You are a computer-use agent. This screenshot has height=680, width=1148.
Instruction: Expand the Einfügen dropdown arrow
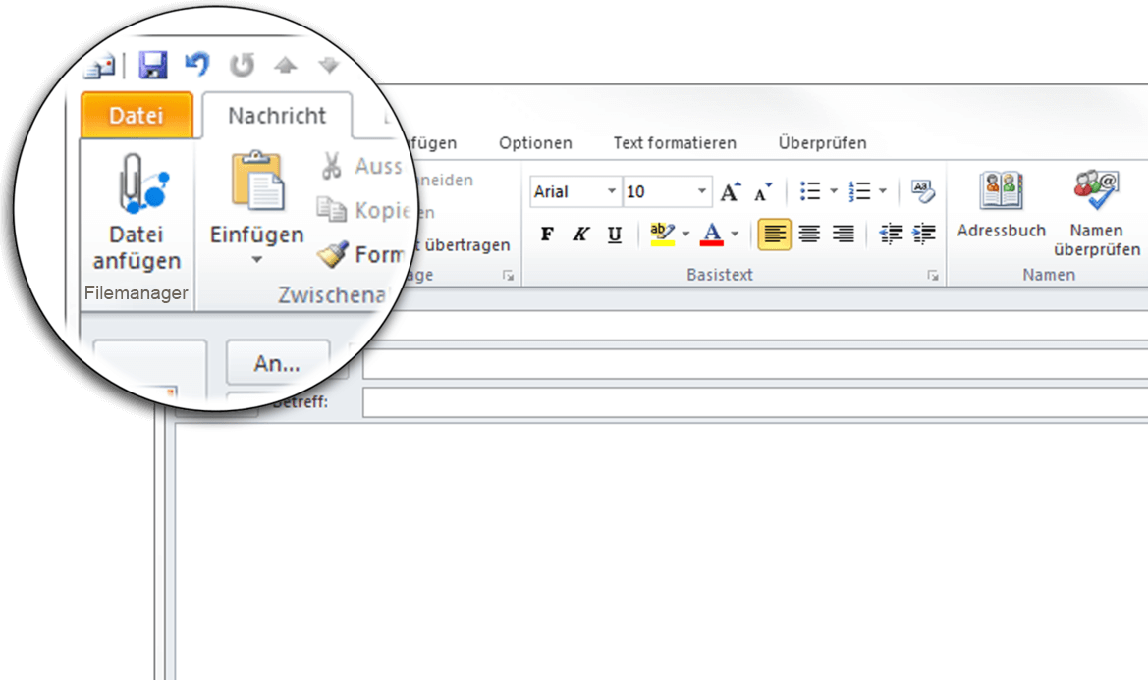tap(257, 260)
